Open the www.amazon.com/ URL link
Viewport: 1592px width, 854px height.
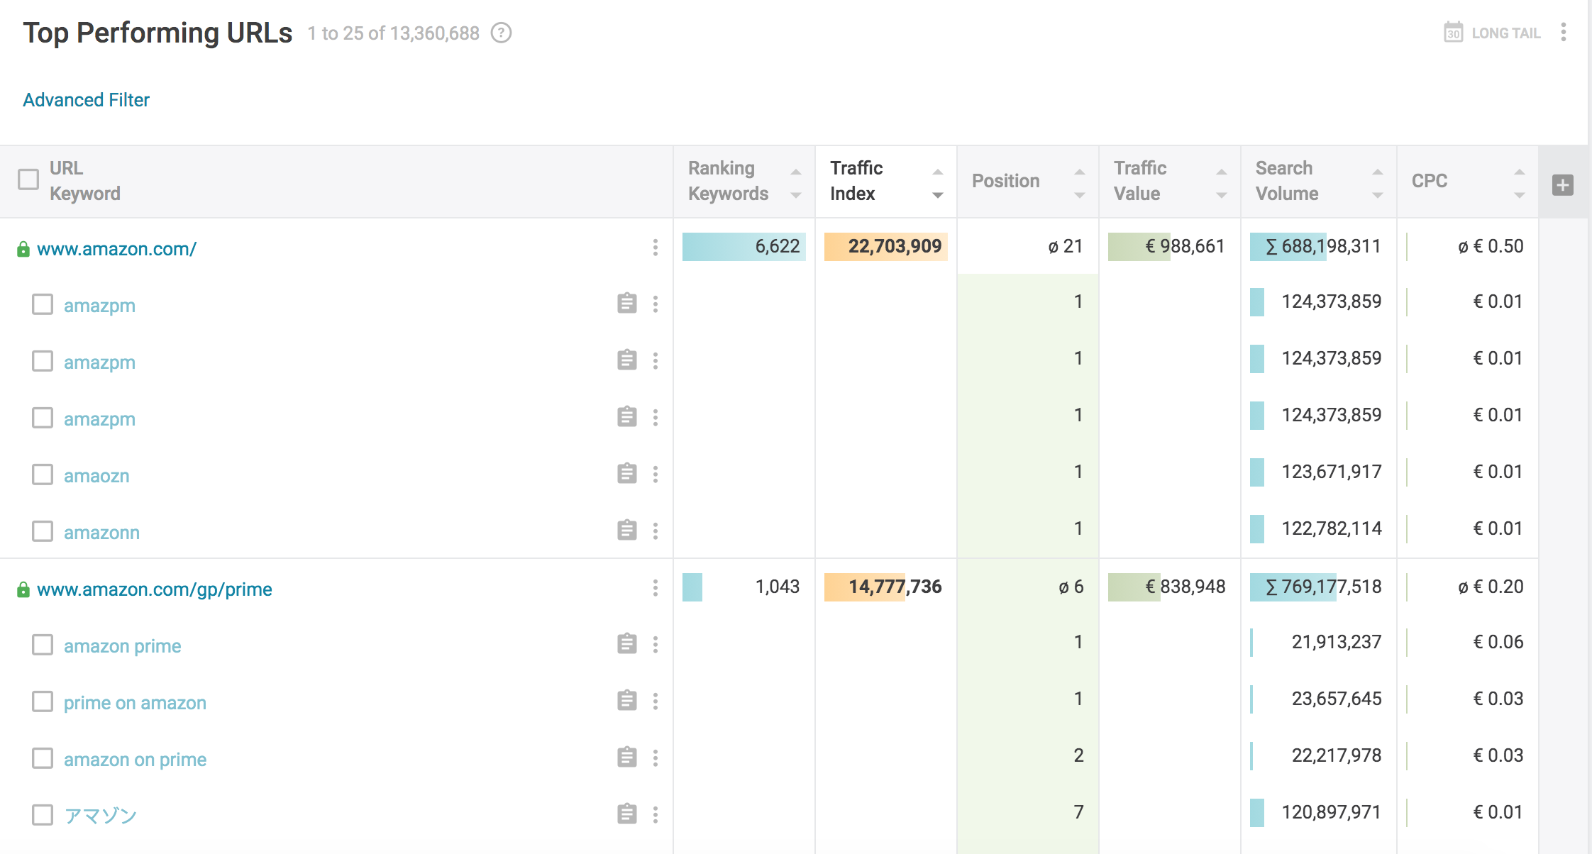[x=116, y=249]
